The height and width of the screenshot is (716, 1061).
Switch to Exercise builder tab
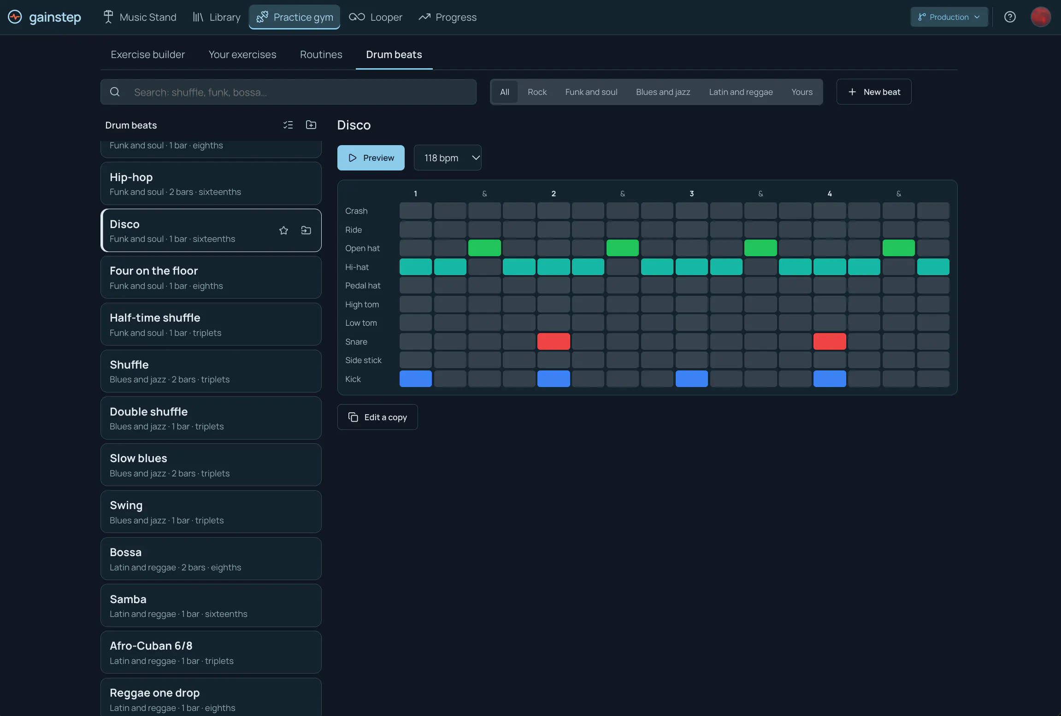(147, 54)
